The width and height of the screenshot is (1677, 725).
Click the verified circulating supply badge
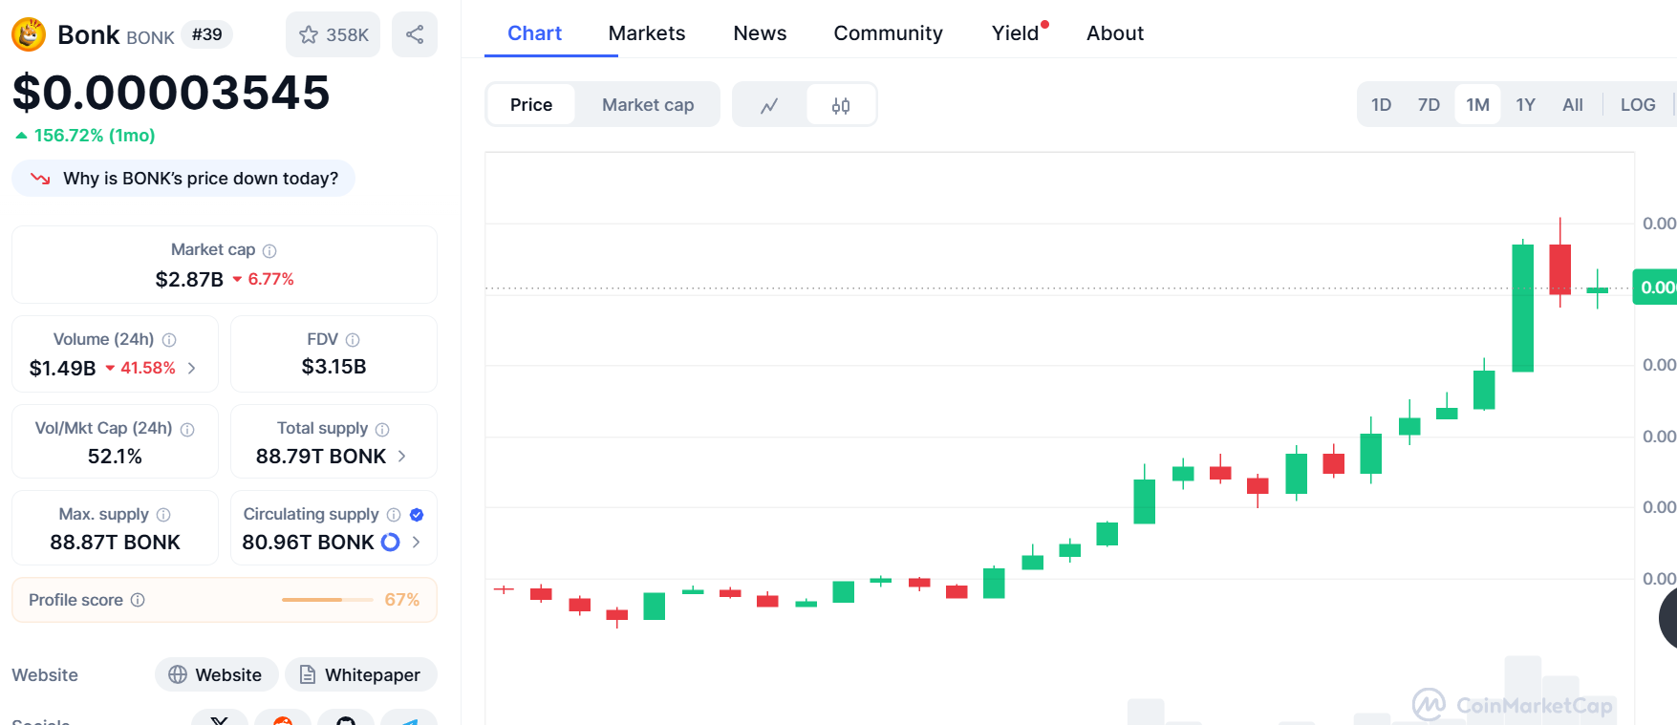[417, 515]
